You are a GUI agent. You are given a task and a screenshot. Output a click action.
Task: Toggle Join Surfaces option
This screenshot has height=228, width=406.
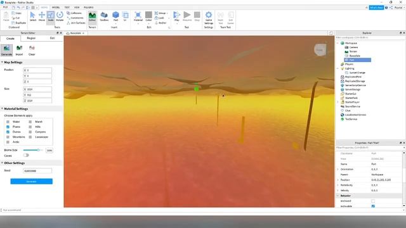click(76, 23)
